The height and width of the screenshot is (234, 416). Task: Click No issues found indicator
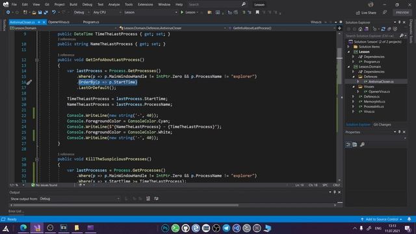44,185
